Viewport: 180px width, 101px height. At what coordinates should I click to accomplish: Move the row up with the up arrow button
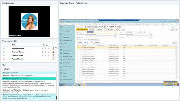point(85,42)
